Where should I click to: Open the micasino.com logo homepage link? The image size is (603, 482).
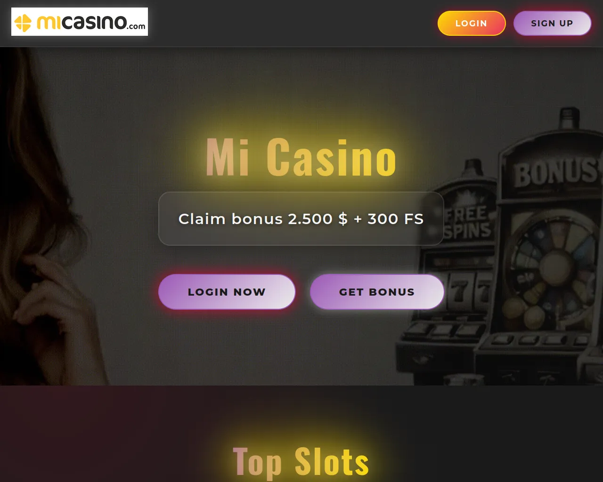point(80,22)
